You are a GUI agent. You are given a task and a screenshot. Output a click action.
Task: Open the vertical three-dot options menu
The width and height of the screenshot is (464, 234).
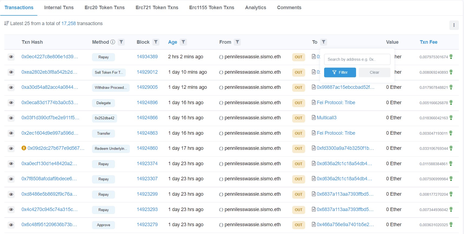pos(454,25)
